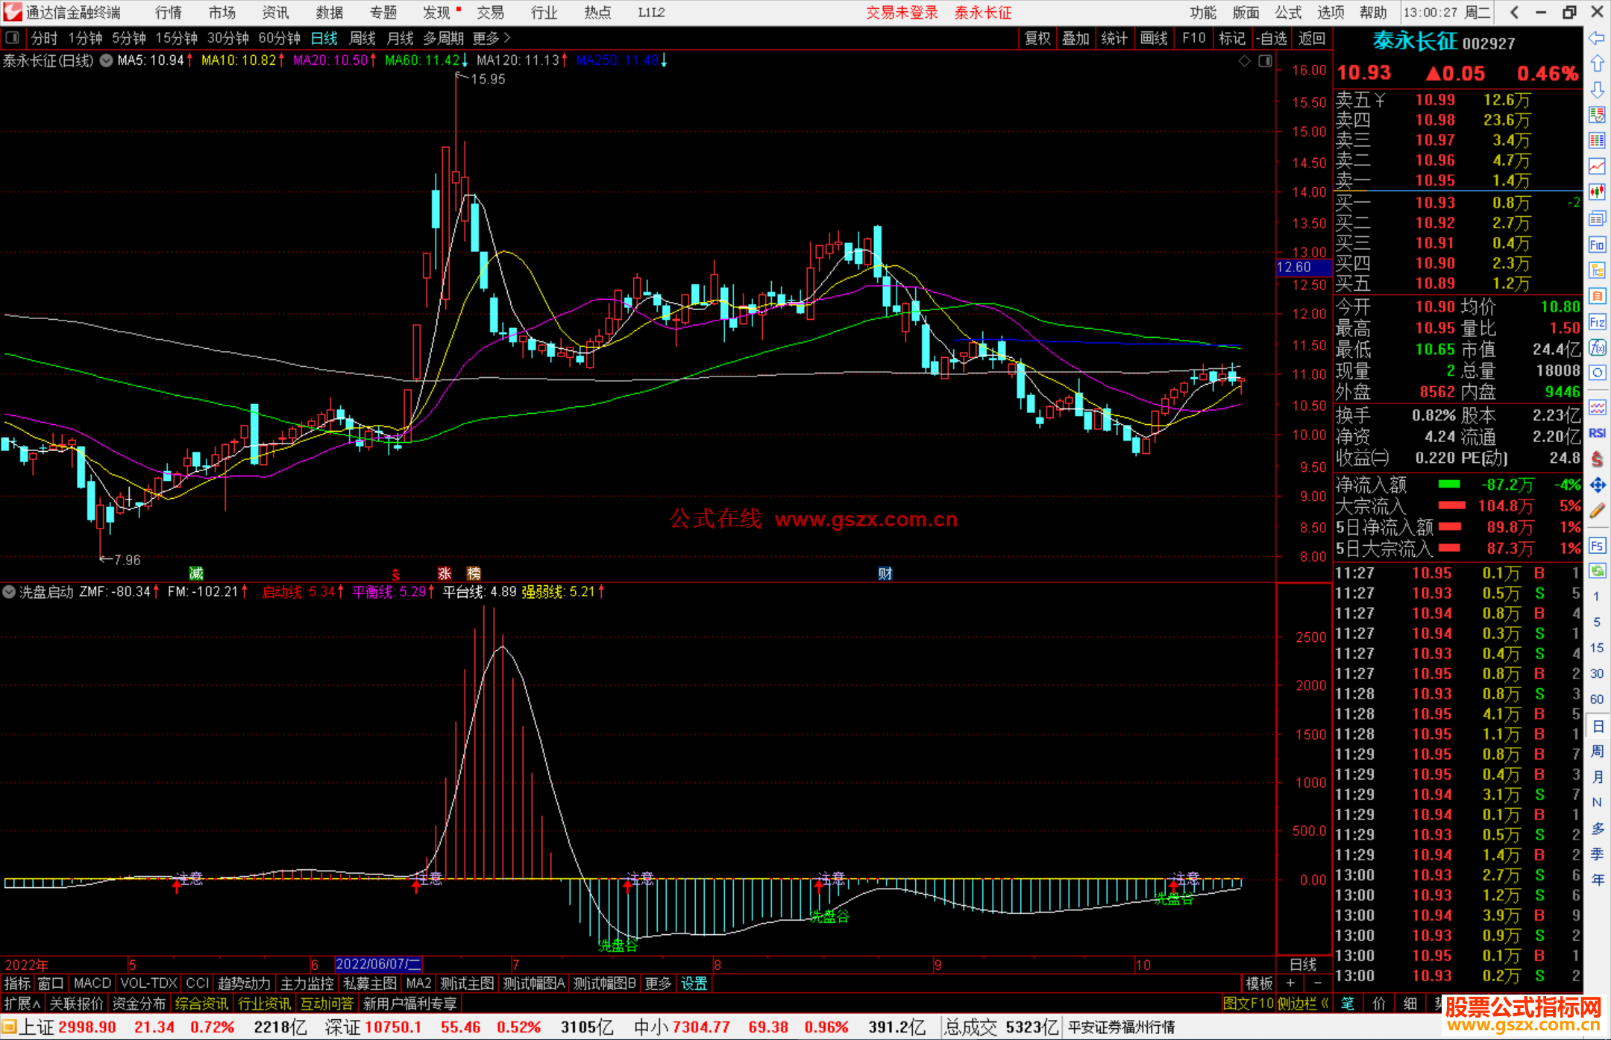Open the 资金分布 tab at bottom
Screen dimensions: 1611x1040
point(139,1004)
